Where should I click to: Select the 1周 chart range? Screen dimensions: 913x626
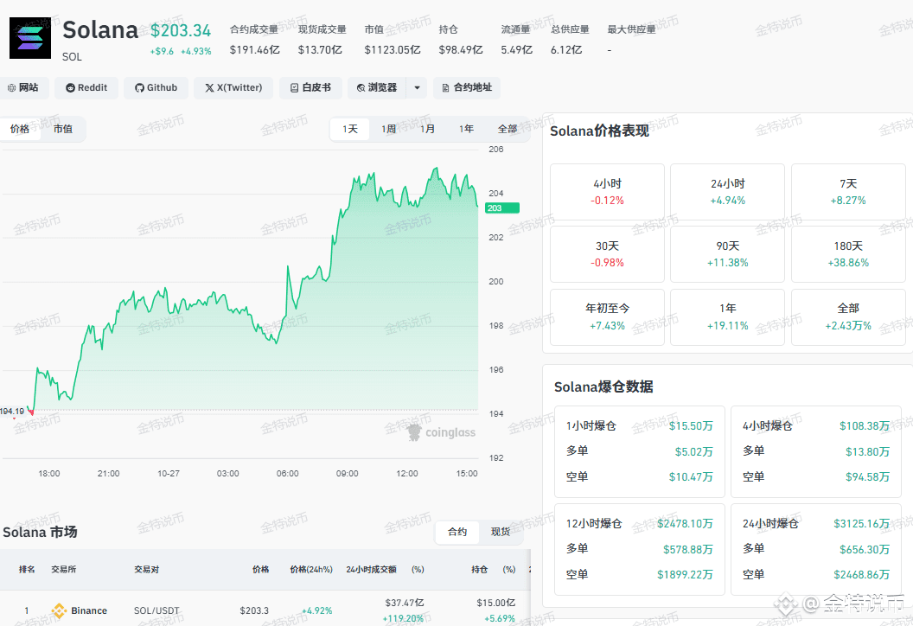tap(388, 129)
